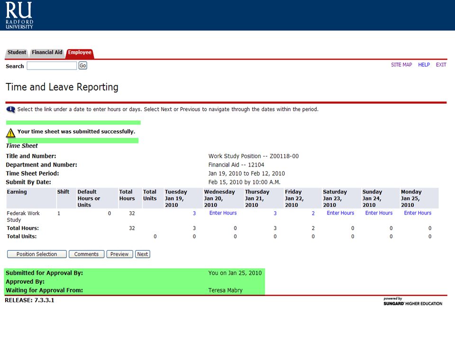Click the You on Jan 25, 2010 text
The width and height of the screenshot is (455, 341).
[235, 273]
